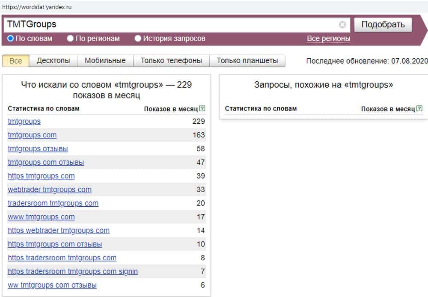
Task: Open the "https webtrader tmtgroups com" link
Action: tap(59, 231)
